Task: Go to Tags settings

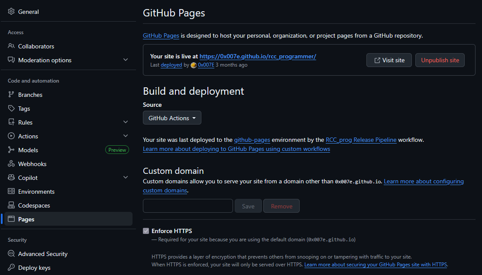Action: pyautogui.click(x=68, y=109)
